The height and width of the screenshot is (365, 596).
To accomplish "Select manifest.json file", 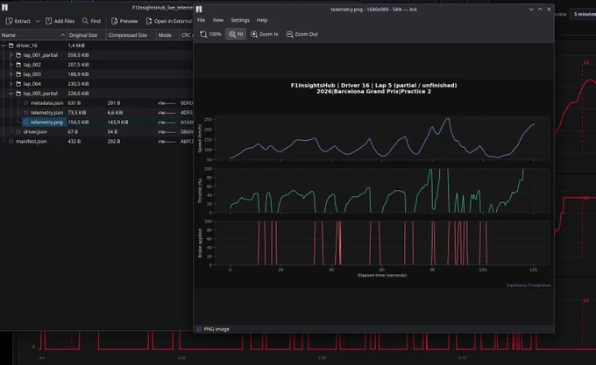I will click(x=96, y=141).
